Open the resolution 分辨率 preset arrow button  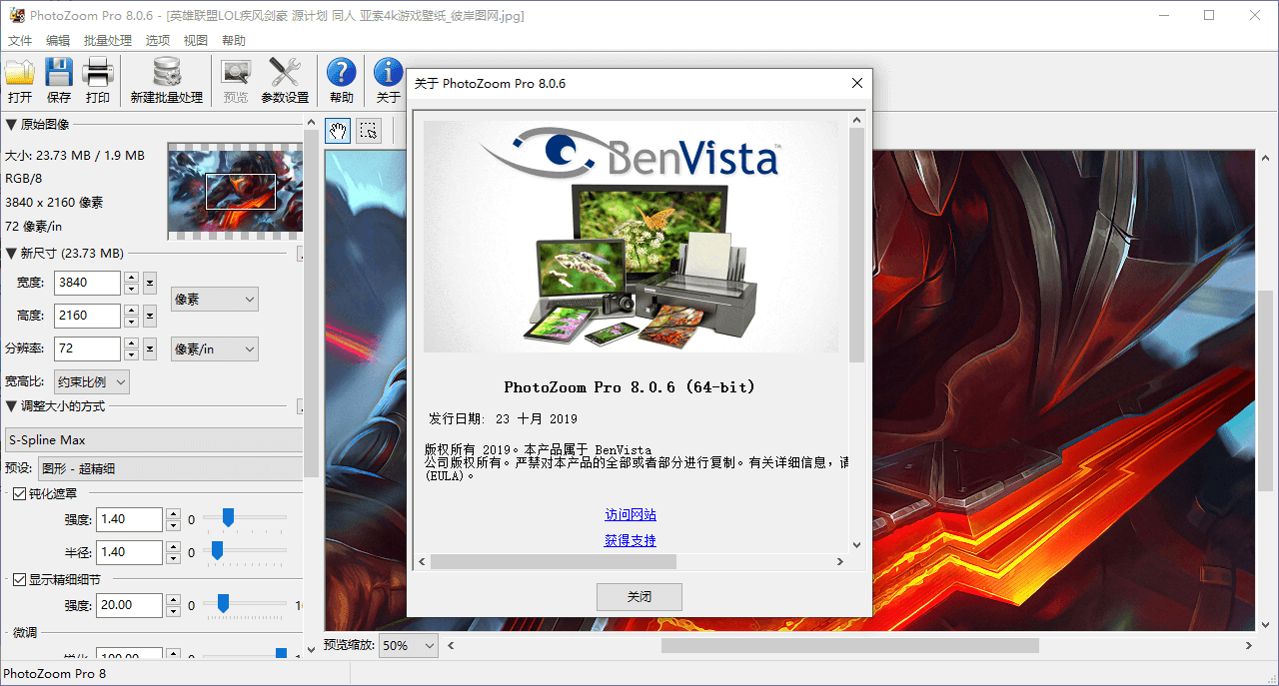150,348
